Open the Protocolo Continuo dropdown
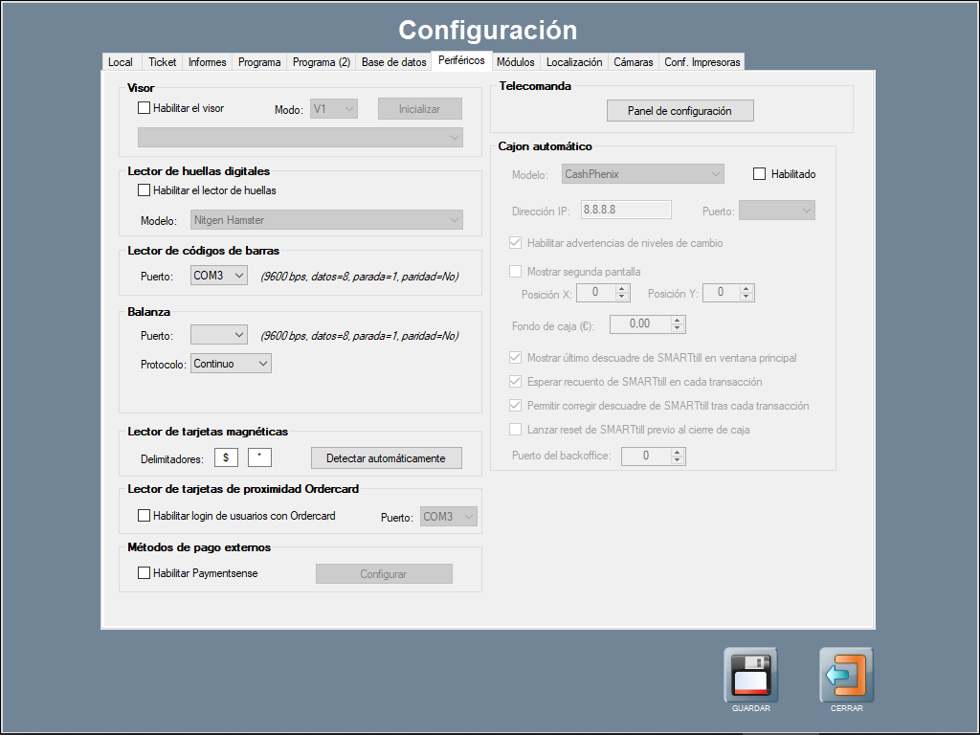980x735 pixels. point(231,364)
